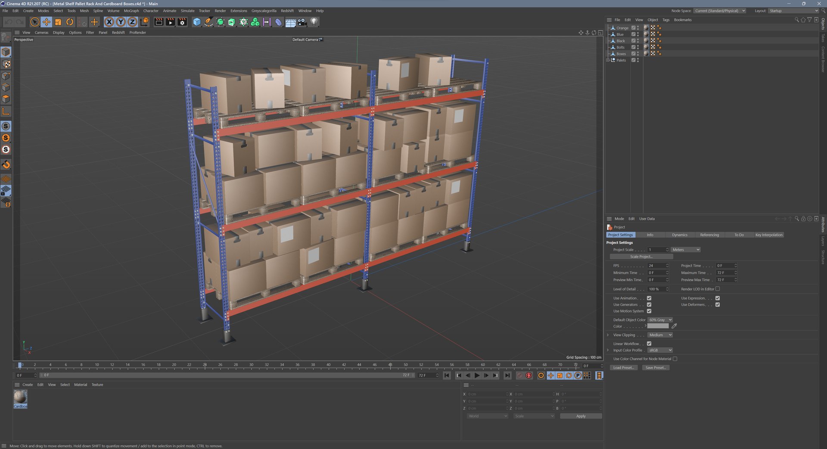The width and height of the screenshot is (827, 449).
Task: Add a Cube primitive object
Action: [x=197, y=22]
